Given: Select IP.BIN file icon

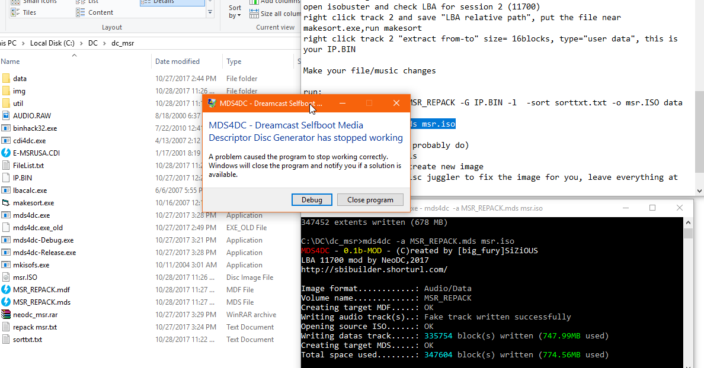Looking at the screenshot, I should click(x=6, y=178).
